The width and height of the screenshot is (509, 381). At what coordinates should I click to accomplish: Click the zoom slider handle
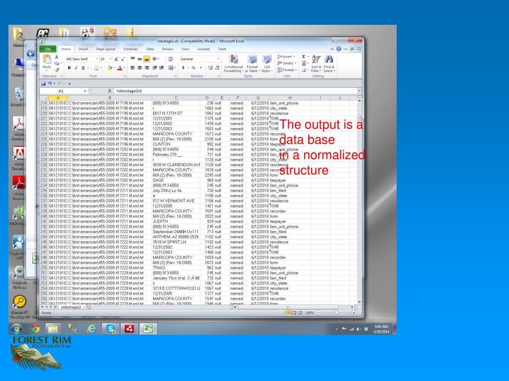(337, 313)
